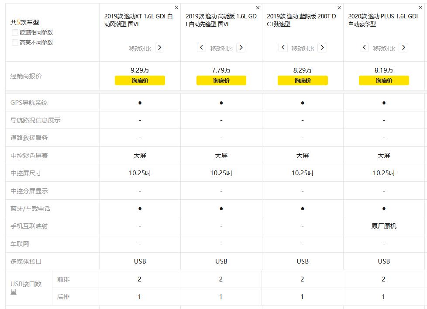Click 询底价 button under 9.29万 price

[x=140, y=80]
